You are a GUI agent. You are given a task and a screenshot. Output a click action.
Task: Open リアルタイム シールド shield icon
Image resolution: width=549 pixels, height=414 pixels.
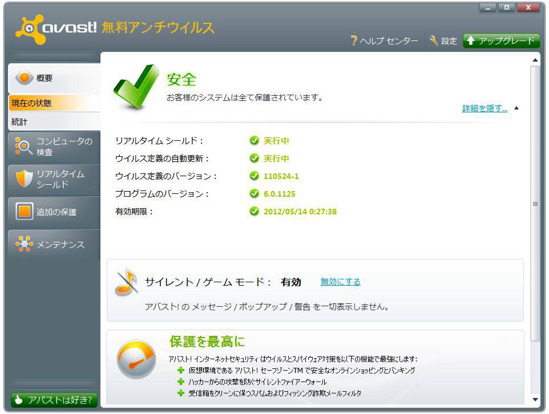24,179
